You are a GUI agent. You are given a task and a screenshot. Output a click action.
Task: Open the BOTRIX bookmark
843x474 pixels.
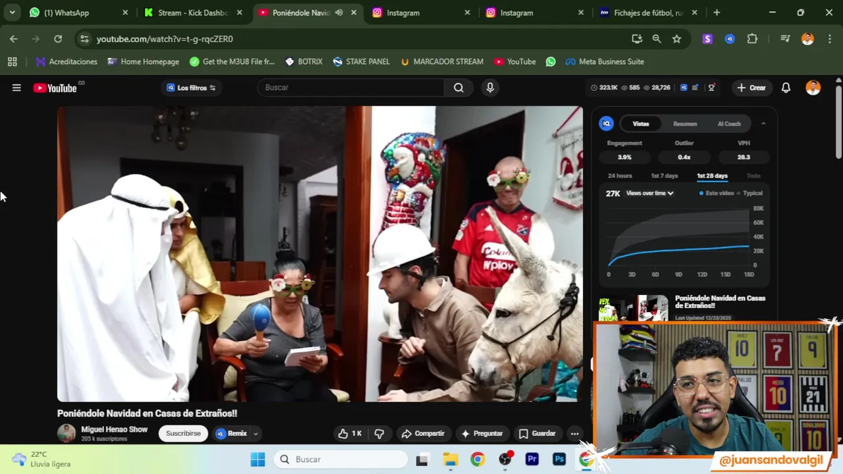[304, 61]
